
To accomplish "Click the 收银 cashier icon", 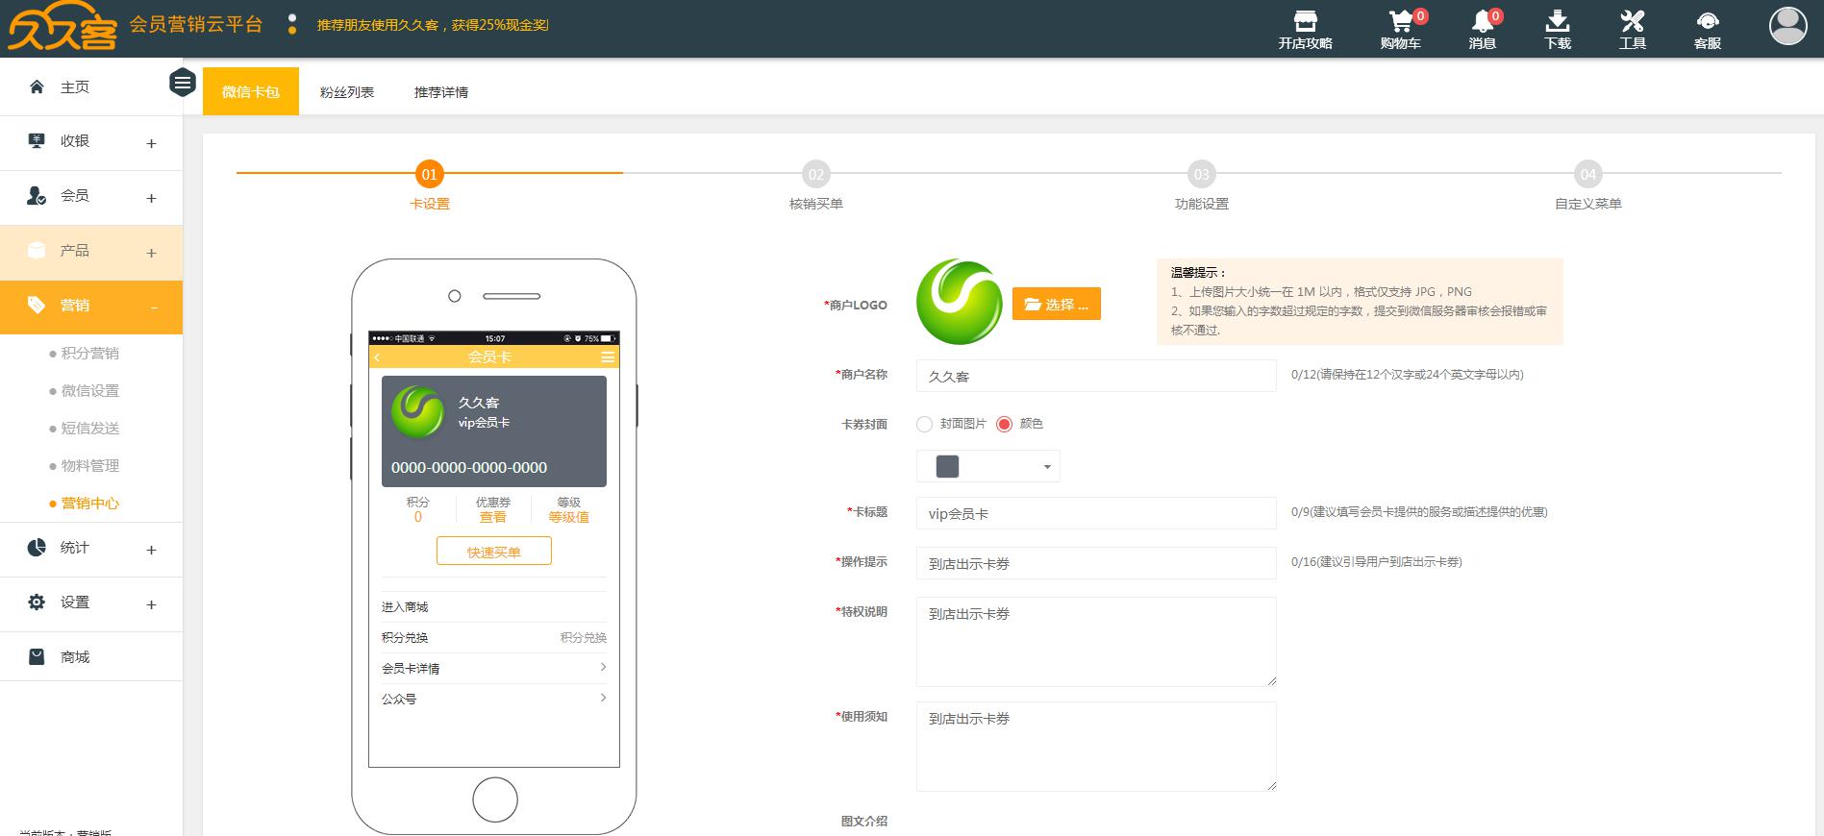I will (37, 141).
